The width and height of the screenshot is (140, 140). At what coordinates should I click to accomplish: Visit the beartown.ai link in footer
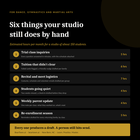coord(34,132)
